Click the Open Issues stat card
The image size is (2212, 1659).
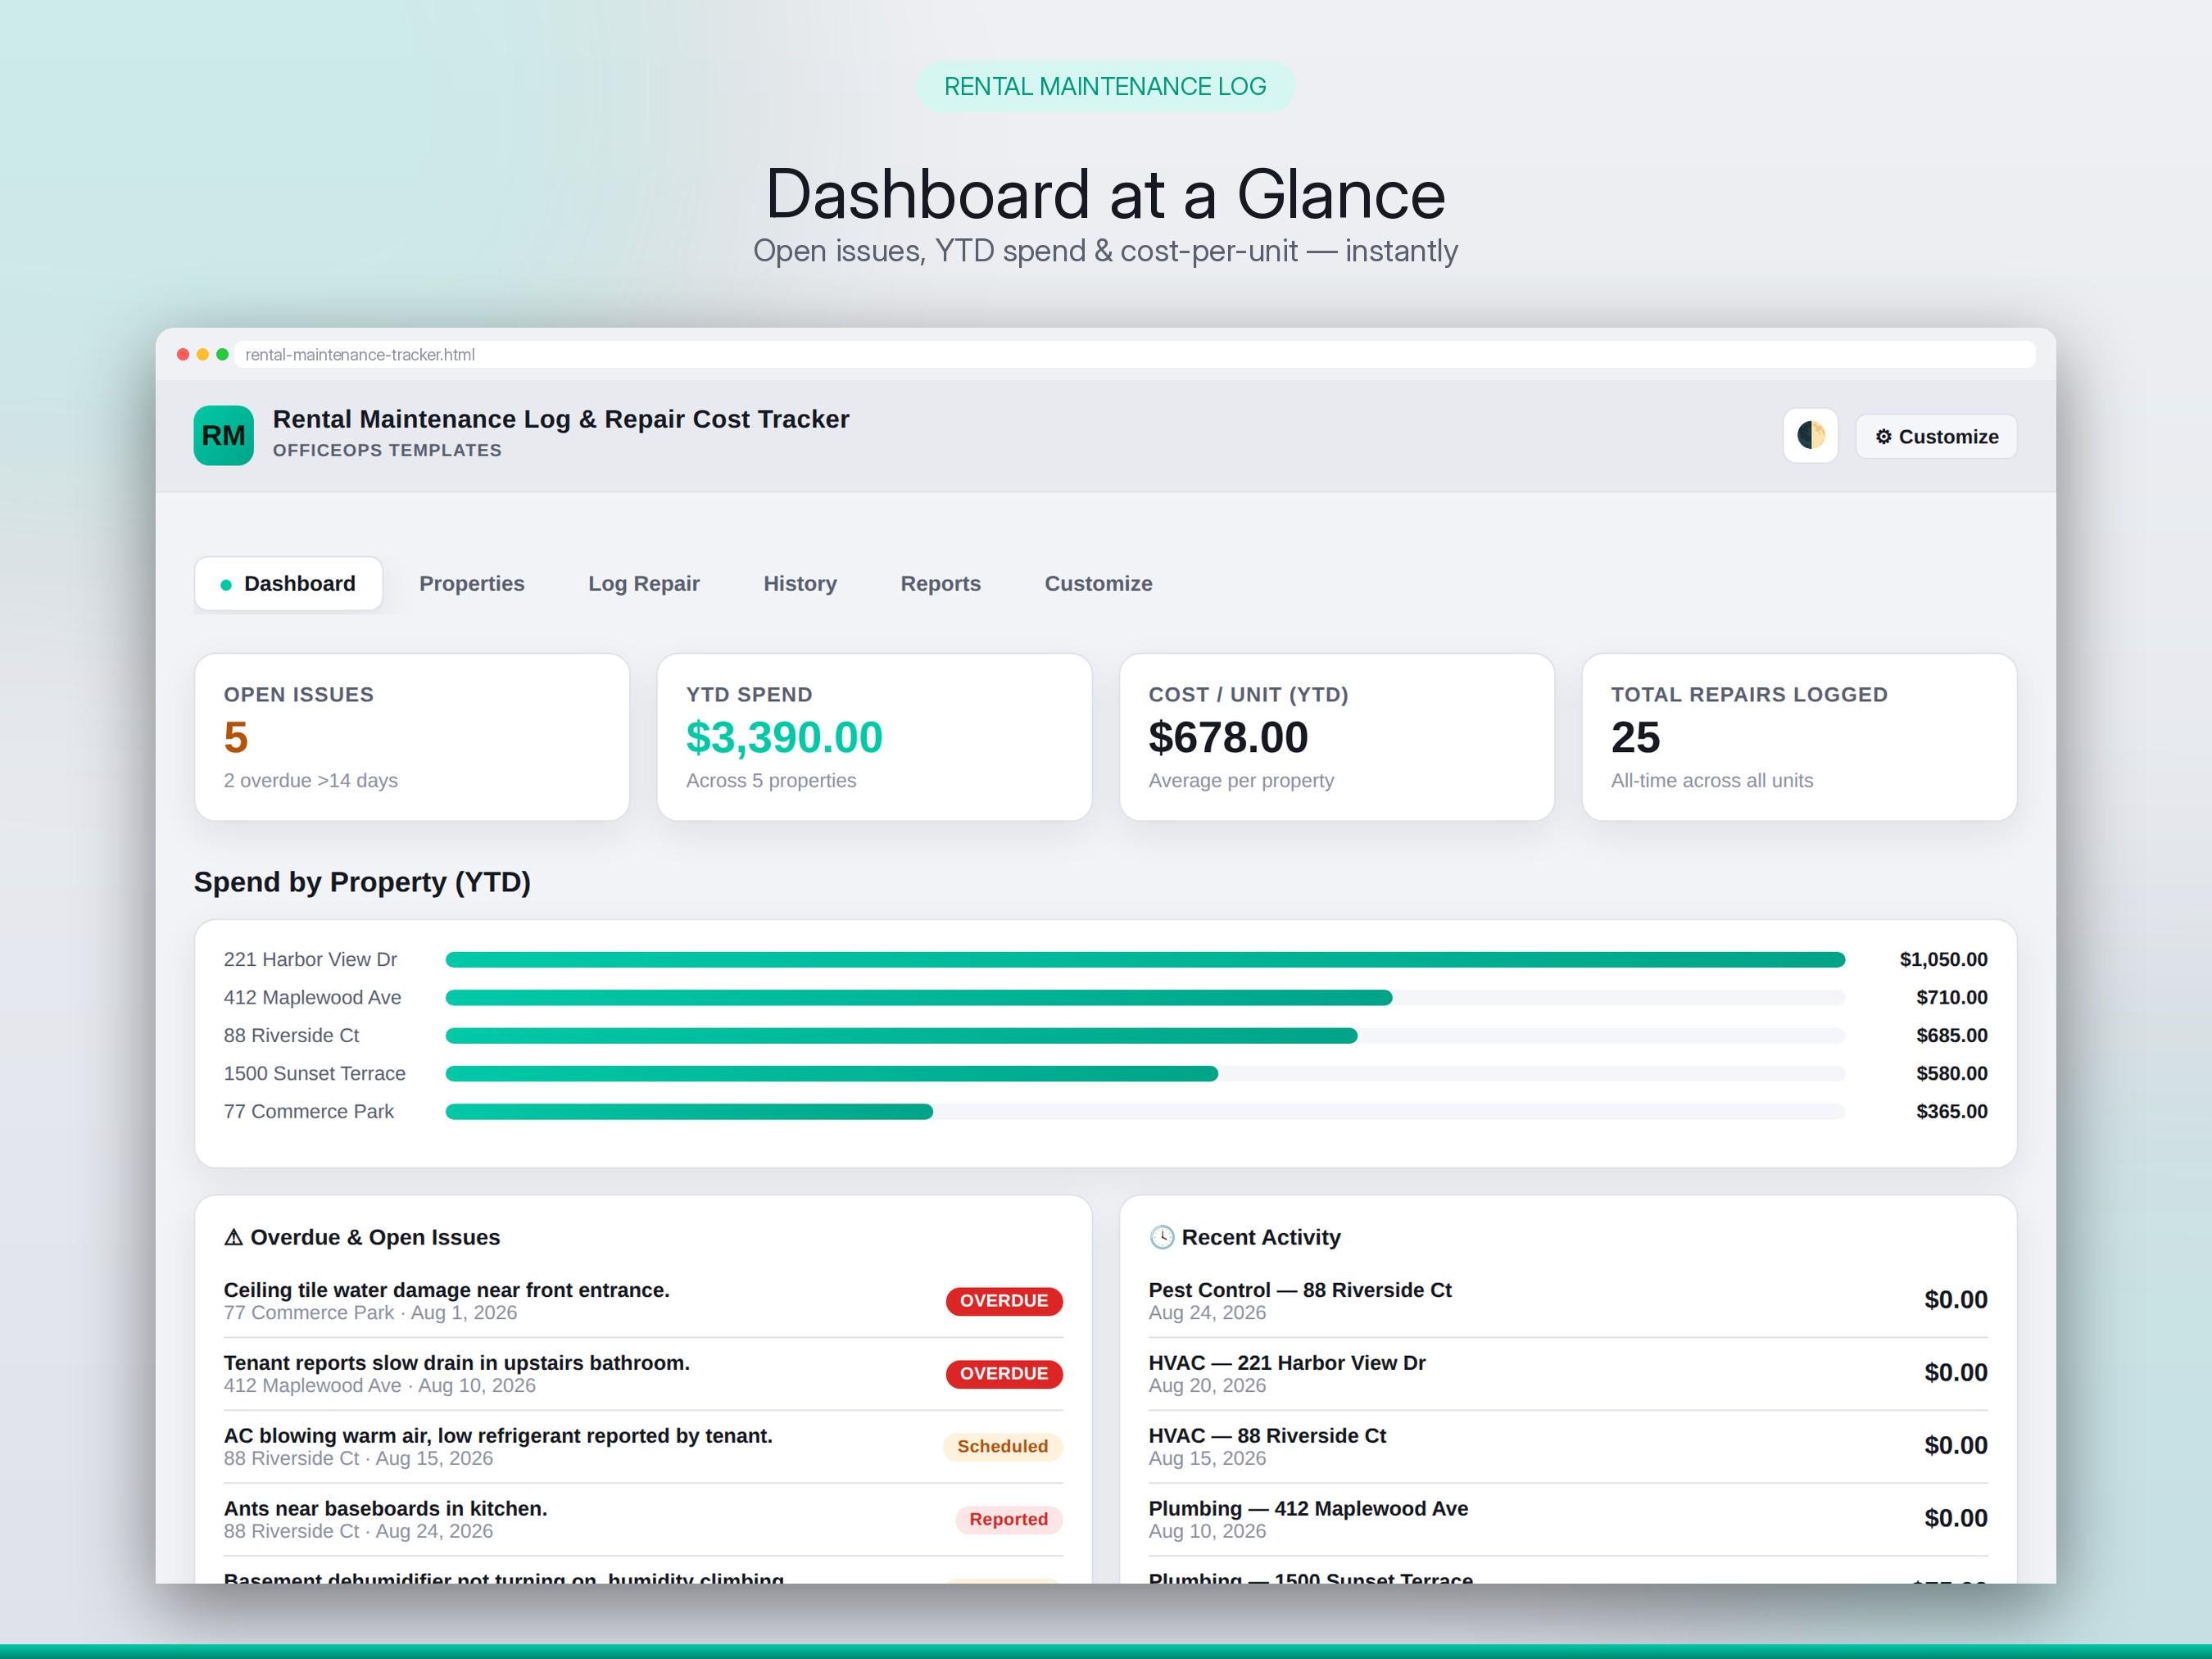(x=412, y=737)
